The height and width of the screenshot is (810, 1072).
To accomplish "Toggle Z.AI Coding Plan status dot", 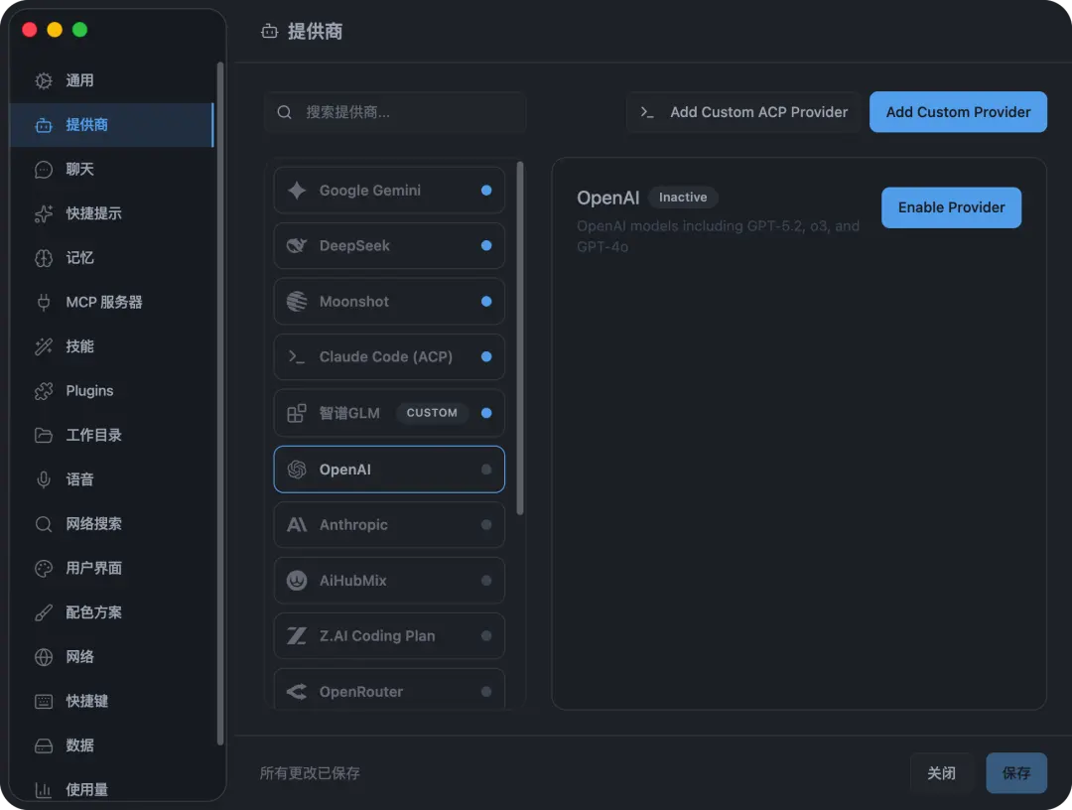I will pyautogui.click(x=486, y=636).
